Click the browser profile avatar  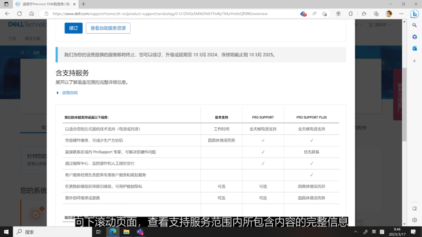click(389, 14)
